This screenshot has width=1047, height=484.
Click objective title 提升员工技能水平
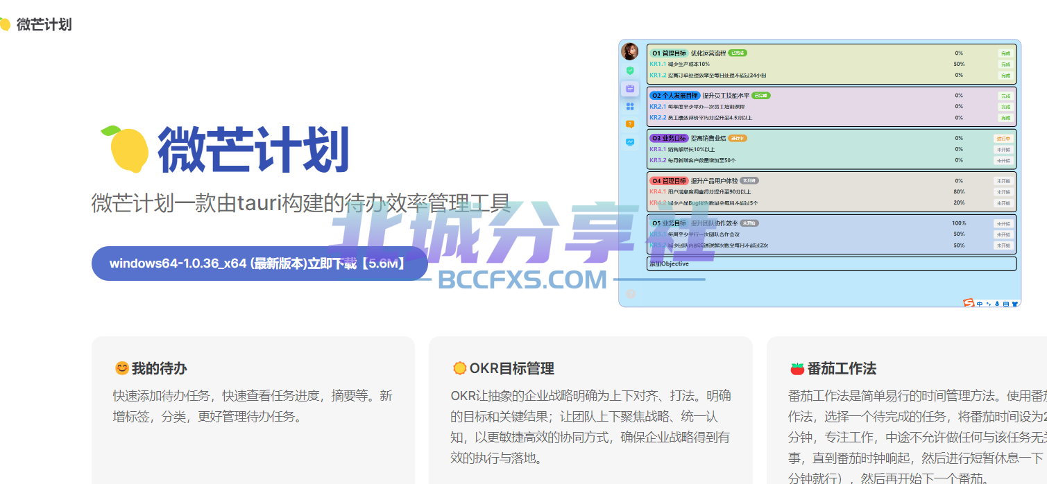pos(726,95)
